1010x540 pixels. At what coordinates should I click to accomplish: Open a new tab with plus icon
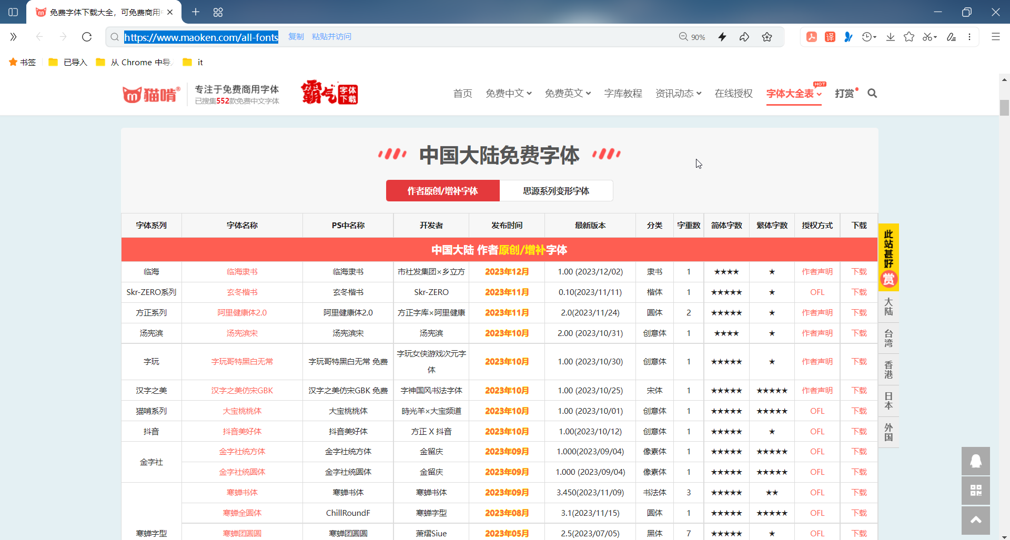[196, 12]
